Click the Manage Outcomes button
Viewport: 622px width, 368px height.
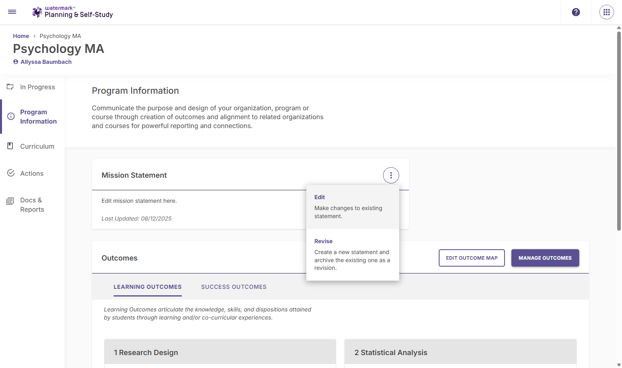pyautogui.click(x=545, y=258)
